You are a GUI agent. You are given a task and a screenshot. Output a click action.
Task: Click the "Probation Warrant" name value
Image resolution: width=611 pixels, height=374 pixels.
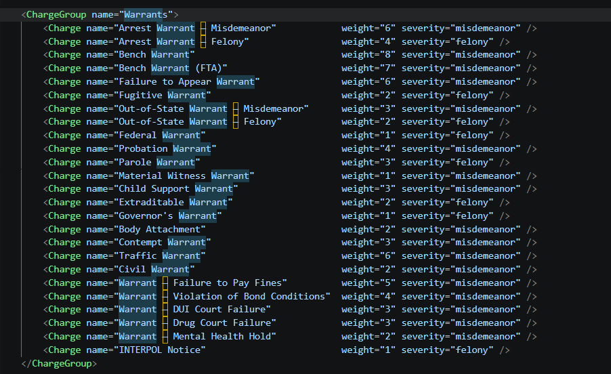tap(165, 149)
